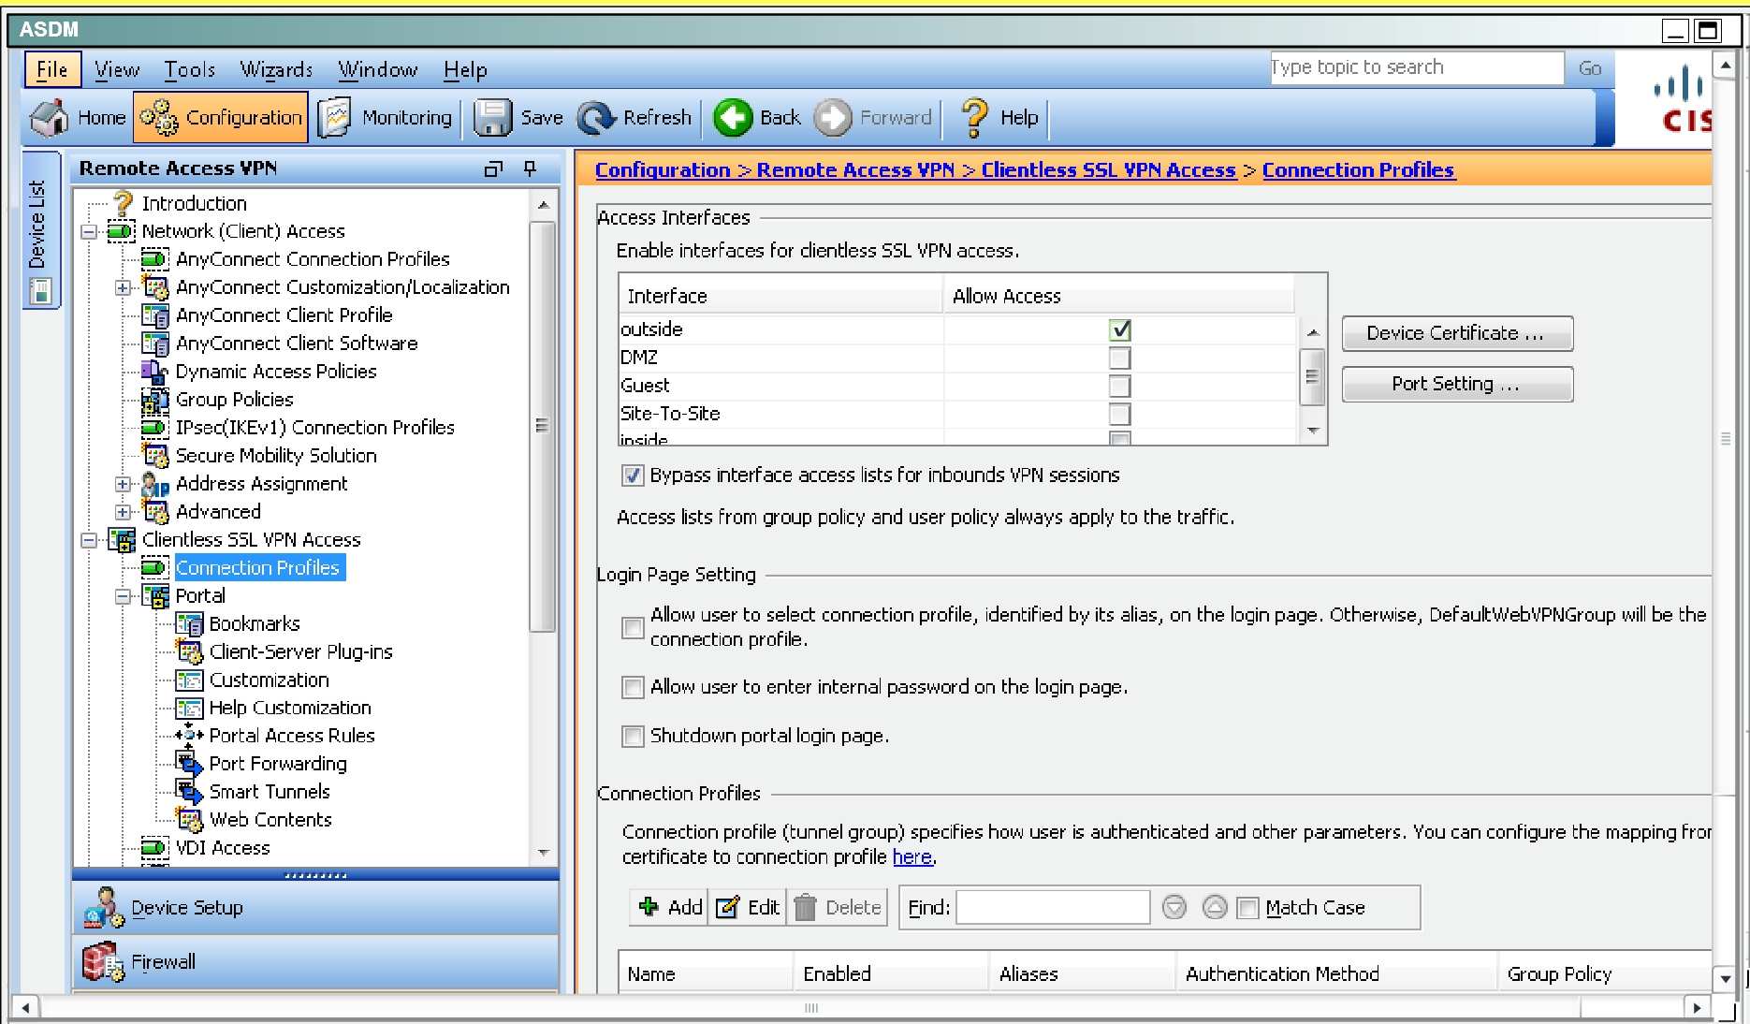Screen dimensions: 1750x1024
Task: Follow the 'here' certificate mapping link
Action: click(911, 857)
